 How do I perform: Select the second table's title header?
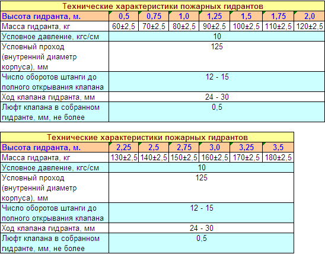[x=147, y=137]
